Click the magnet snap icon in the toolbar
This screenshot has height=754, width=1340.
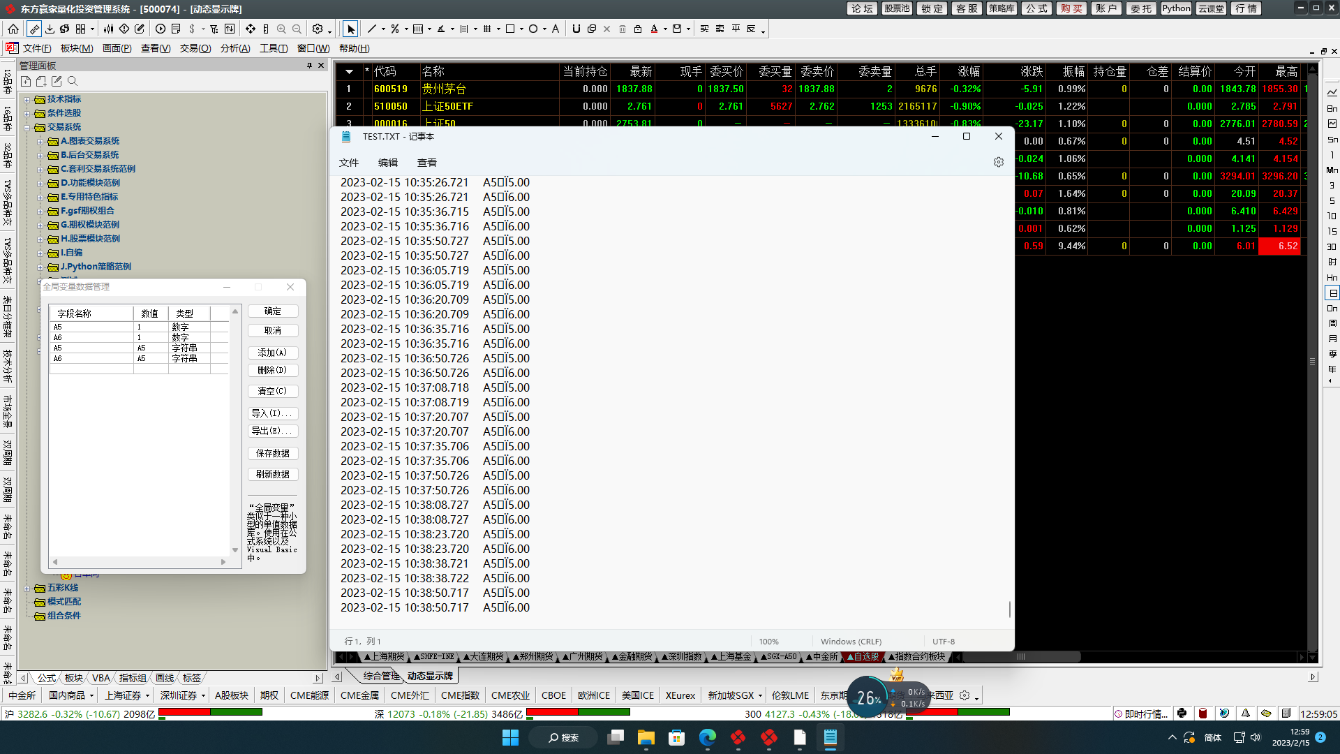[x=576, y=29]
